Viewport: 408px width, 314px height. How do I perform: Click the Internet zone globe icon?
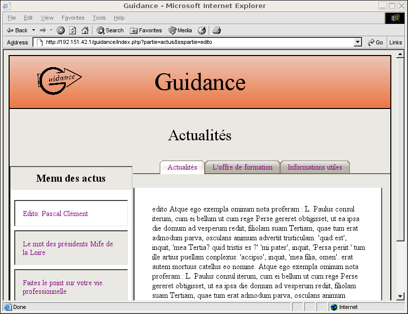click(x=334, y=307)
